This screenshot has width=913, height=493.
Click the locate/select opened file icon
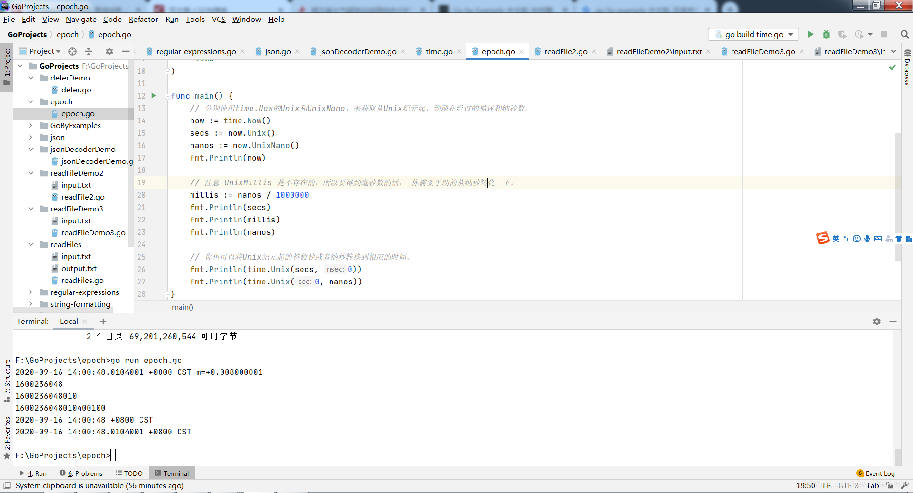pyautogui.click(x=72, y=51)
